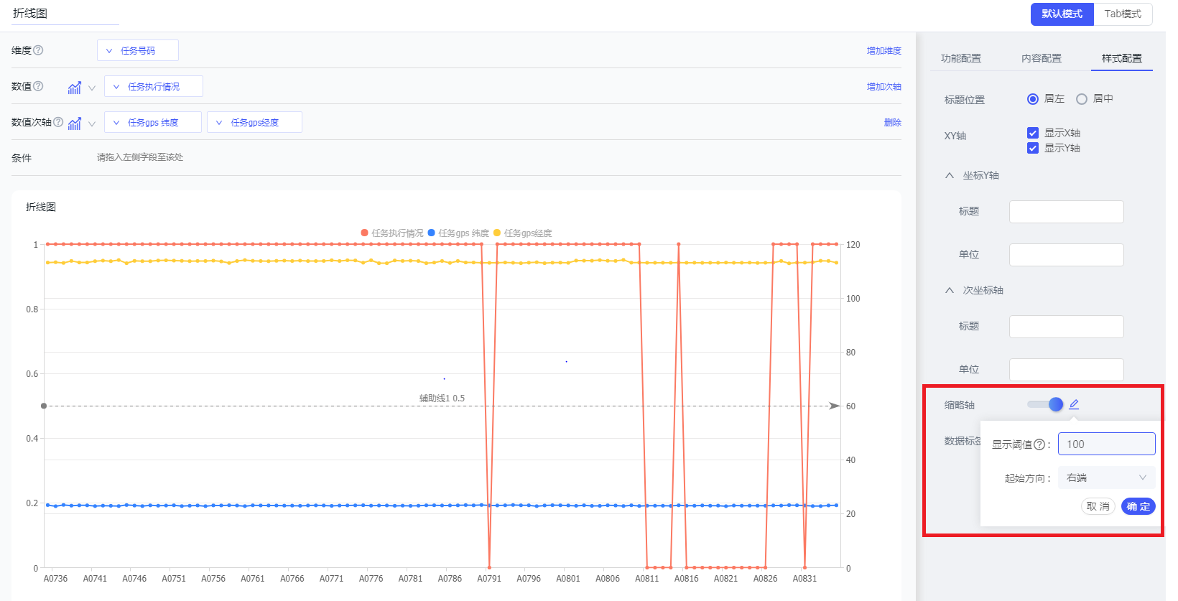Switch to the 内容配置 tab
This screenshot has width=1178, height=601.
tap(1042, 58)
